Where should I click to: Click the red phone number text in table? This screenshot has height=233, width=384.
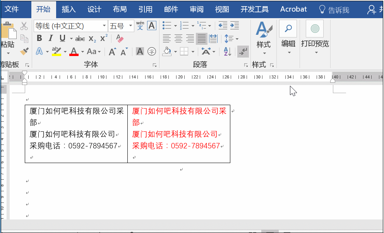click(x=176, y=146)
